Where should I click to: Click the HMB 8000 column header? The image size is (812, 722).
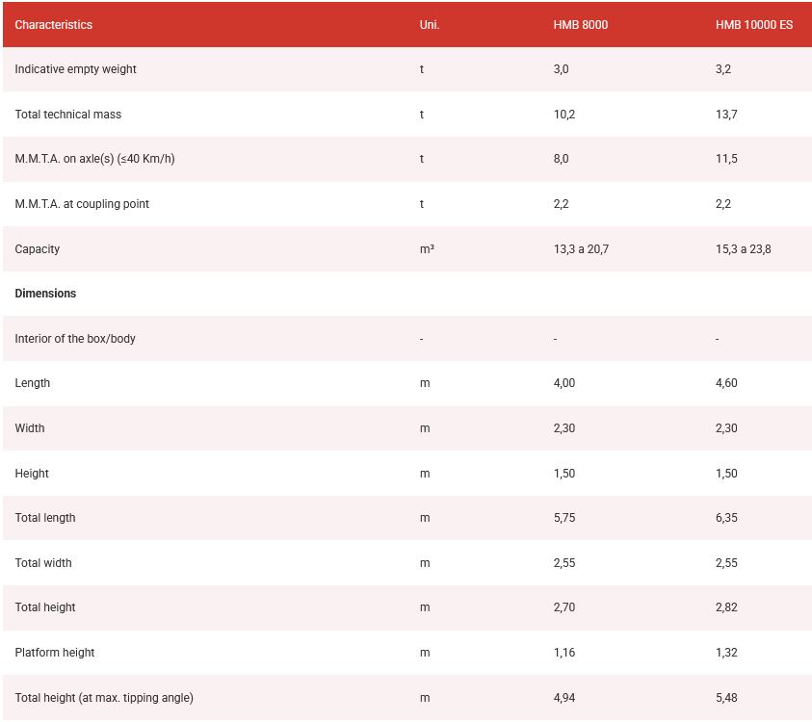click(580, 25)
